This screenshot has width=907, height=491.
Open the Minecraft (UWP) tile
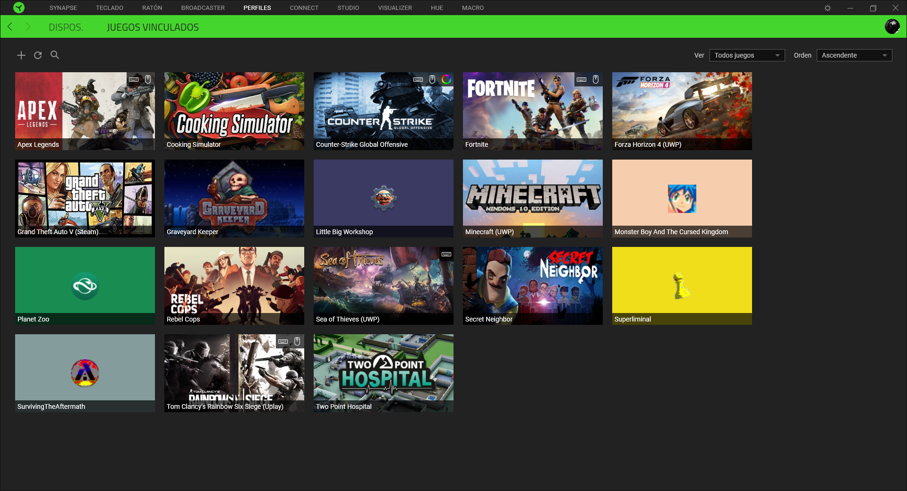pos(533,198)
